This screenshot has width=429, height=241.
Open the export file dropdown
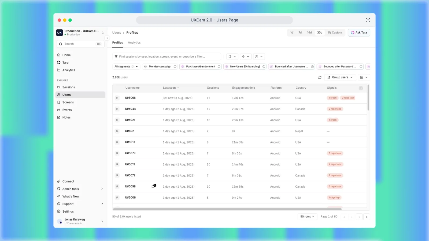[364, 77]
